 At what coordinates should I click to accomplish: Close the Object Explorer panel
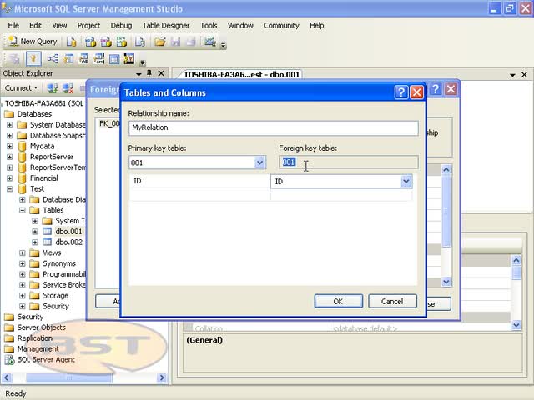click(161, 73)
